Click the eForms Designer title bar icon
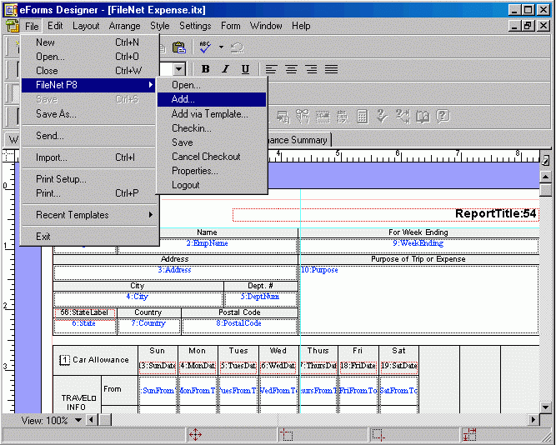Screen dimensions: 556x445 click(11, 9)
